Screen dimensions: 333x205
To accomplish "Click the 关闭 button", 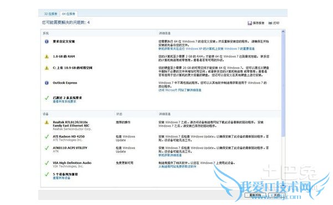I will [x=276, y=195].
